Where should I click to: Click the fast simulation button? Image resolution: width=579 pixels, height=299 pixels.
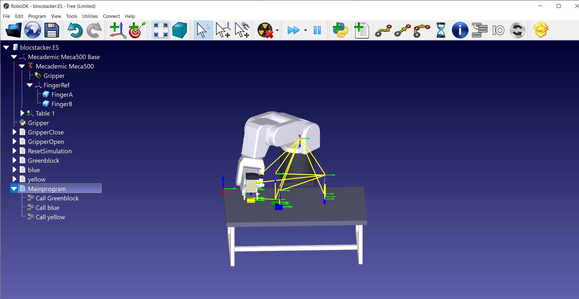tap(293, 30)
